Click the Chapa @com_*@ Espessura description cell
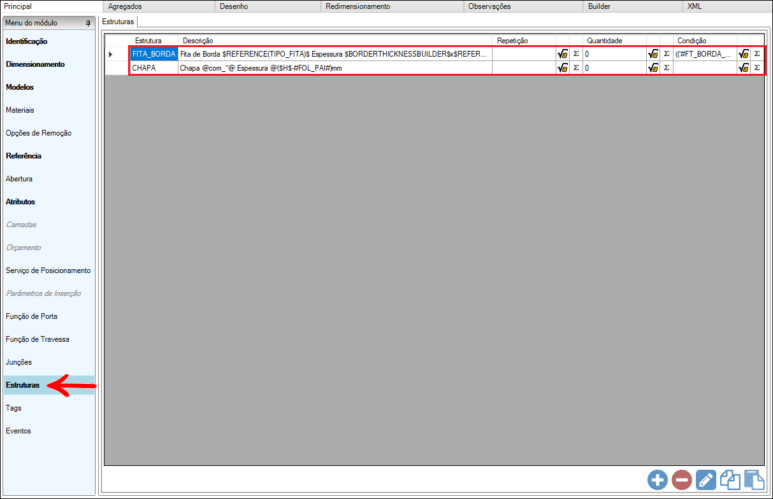Screen dimensions: 773x499 pos(335,67)
